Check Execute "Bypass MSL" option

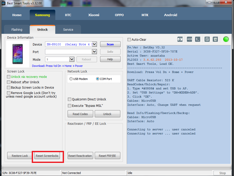pos(69,106)
